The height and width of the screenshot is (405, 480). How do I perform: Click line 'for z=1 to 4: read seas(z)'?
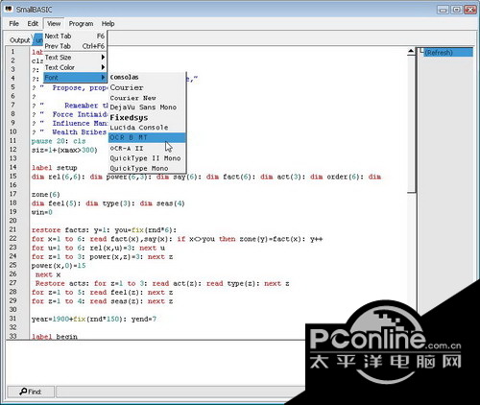pyautogui.click(x=102, y=301)
